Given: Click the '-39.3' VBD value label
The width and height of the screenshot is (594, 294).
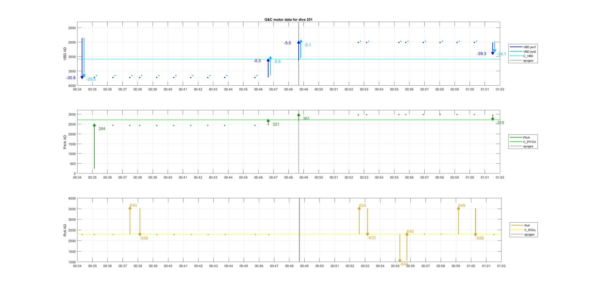Looking at the screenshot, I should [482, 54].
